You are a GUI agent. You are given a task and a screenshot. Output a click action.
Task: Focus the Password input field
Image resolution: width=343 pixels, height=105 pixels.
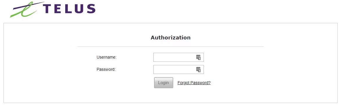coord(178,70)
